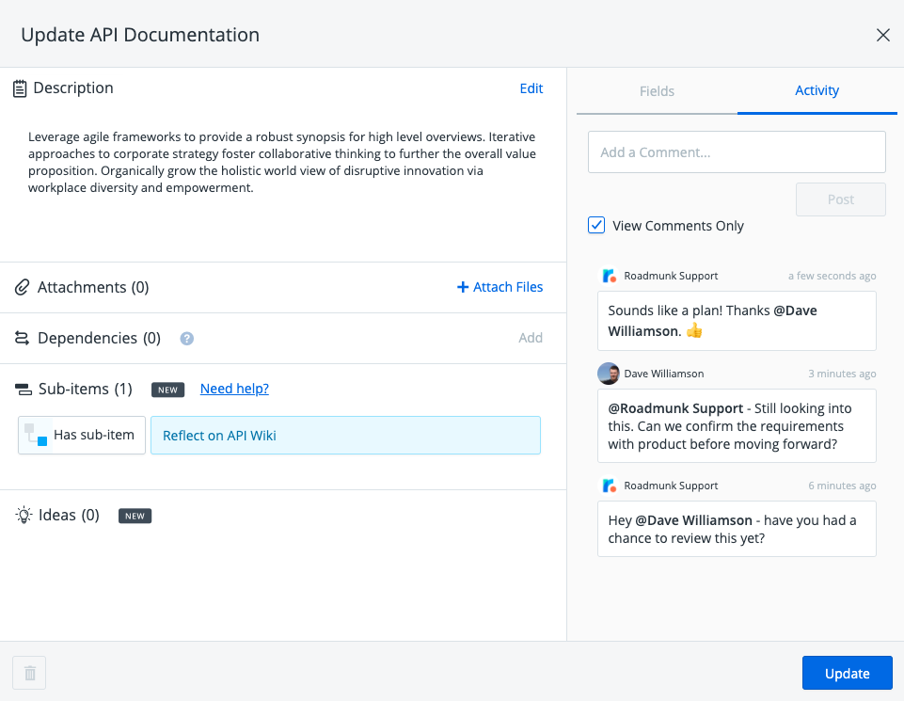Image resolution: width=904 pixels, height=701 pixels.
Task: Click the trash delete icon
Action: tap(29, 673)
